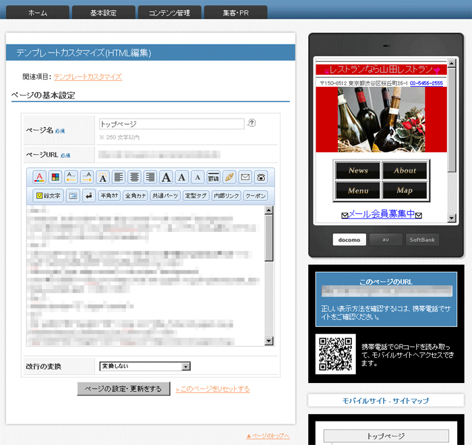Align text left in the editor toolbar
472x445 pixels.
click(119, 177)
